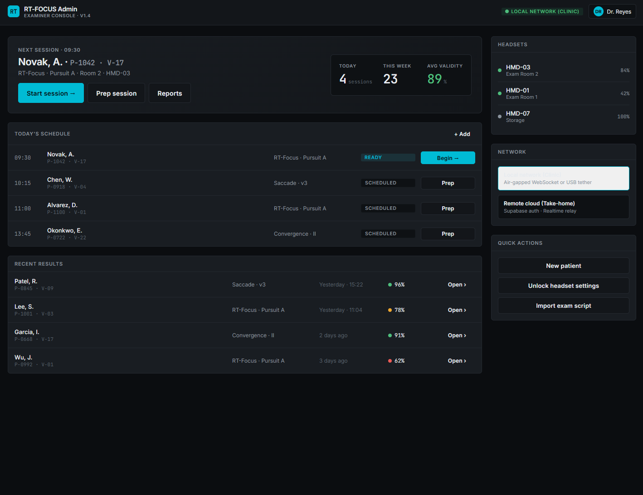Begin the 09:30 Novak session
The height and width of the screenshot is (495, 643).
click(x=448, y=158)
